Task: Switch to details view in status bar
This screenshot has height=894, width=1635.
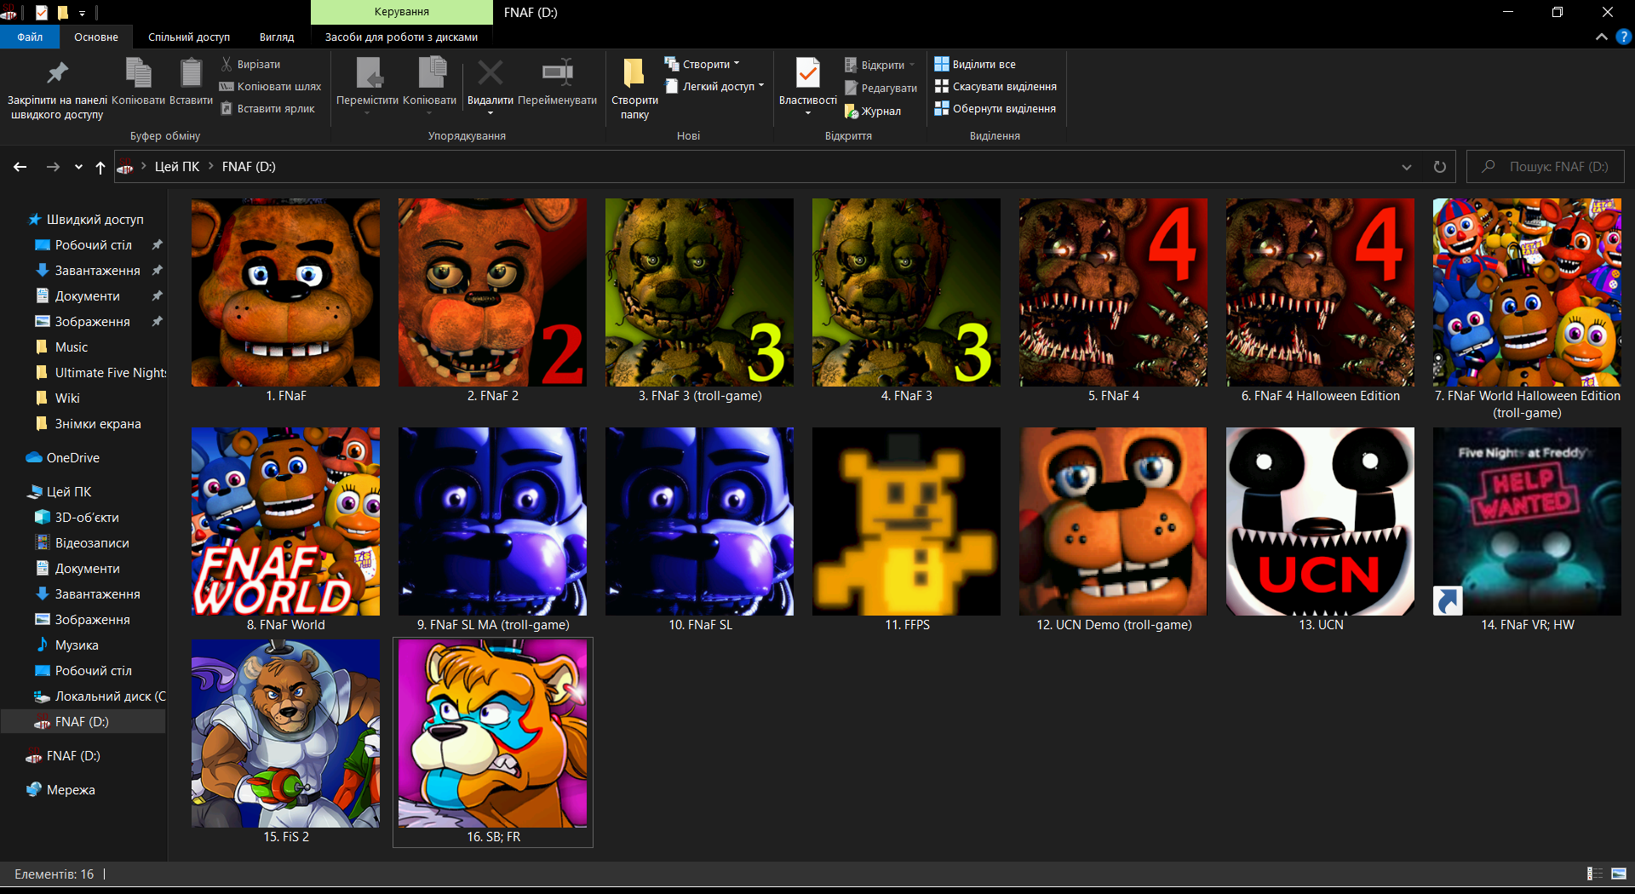Action: [x=1595, y=874]
